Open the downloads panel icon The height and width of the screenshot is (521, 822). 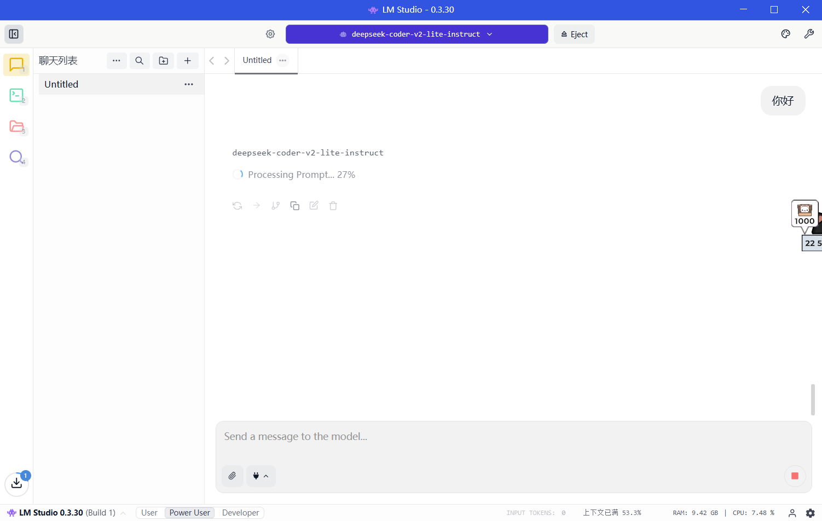(16, 483)
